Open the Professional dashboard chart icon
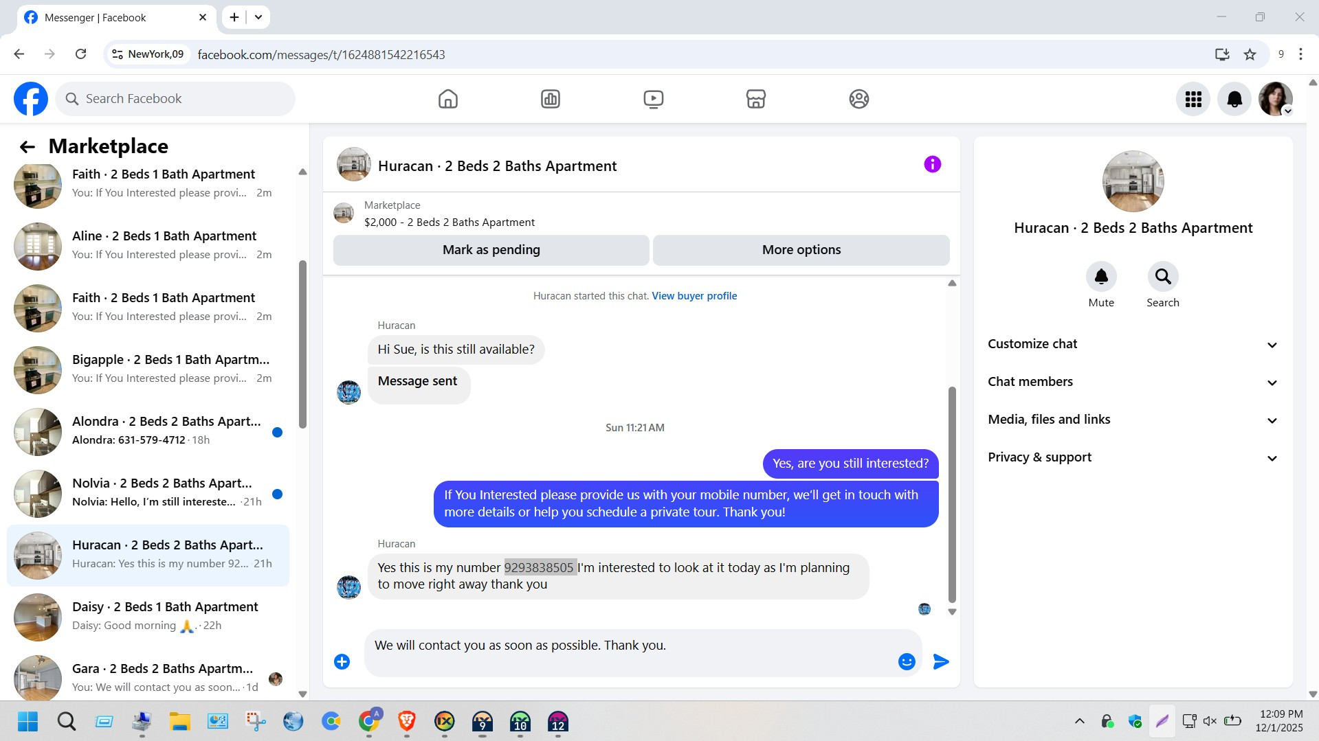Image resolution: width=1319 pixels, height=741 pixels. [x=550, y=99]
